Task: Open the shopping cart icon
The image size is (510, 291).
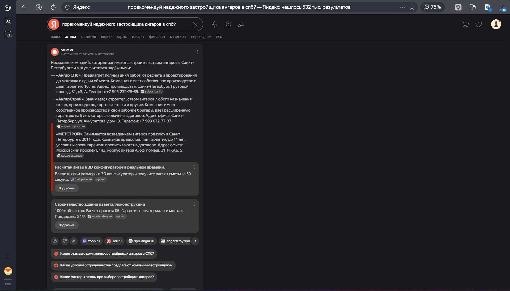Action: point(465,25)
